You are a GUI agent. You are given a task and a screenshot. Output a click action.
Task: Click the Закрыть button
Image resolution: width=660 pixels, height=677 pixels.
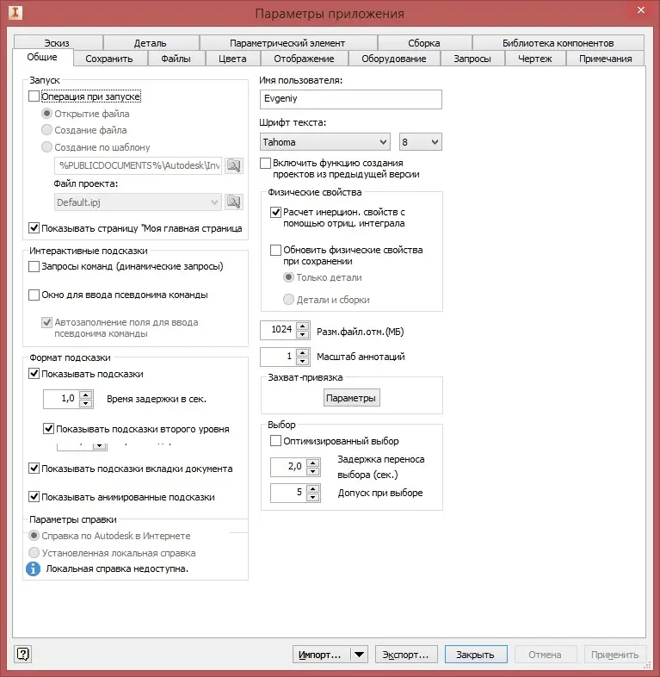pyautogui.click(x=476, y=654)
